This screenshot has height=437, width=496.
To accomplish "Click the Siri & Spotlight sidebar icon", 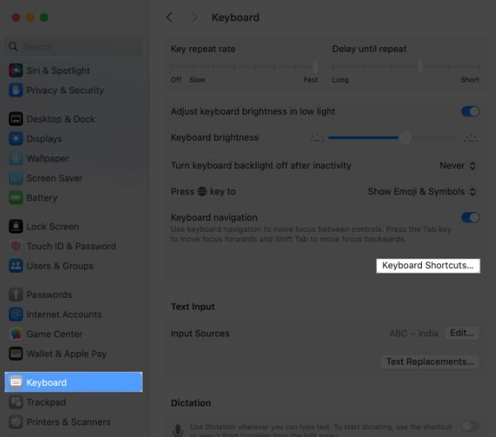I will click(x=15, y=71).
